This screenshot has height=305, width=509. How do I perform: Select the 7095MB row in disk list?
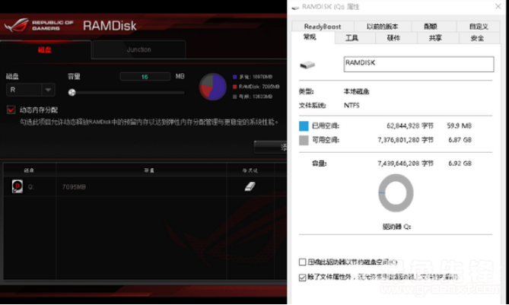(145, 186)
